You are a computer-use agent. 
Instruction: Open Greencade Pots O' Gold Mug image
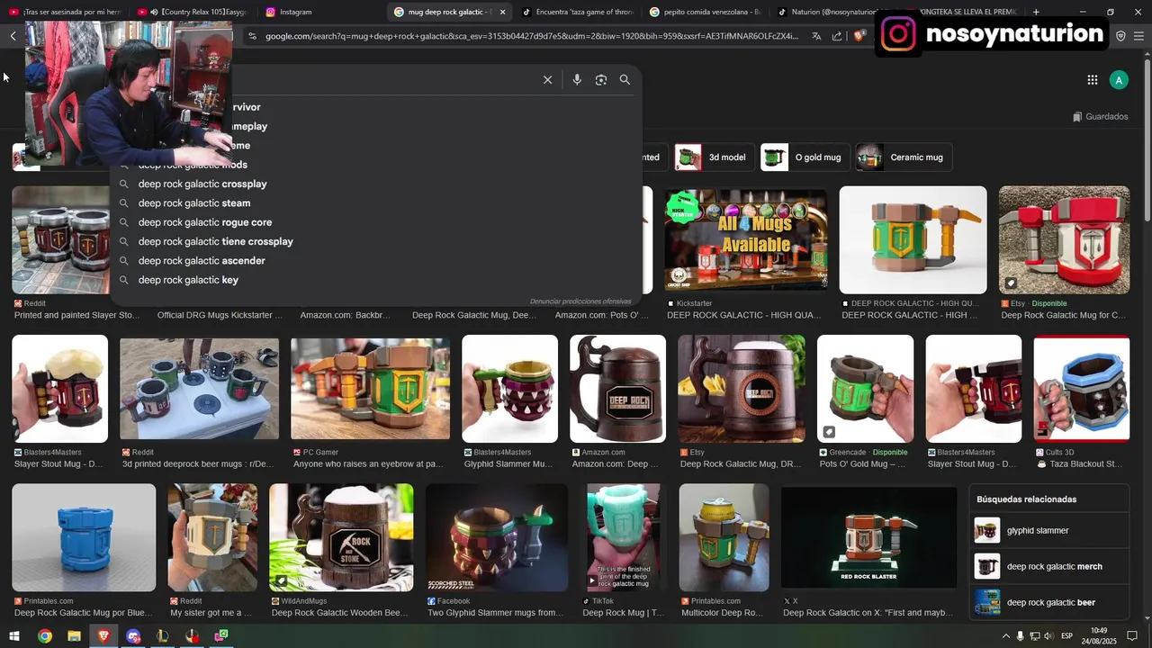tap(865, 389)
